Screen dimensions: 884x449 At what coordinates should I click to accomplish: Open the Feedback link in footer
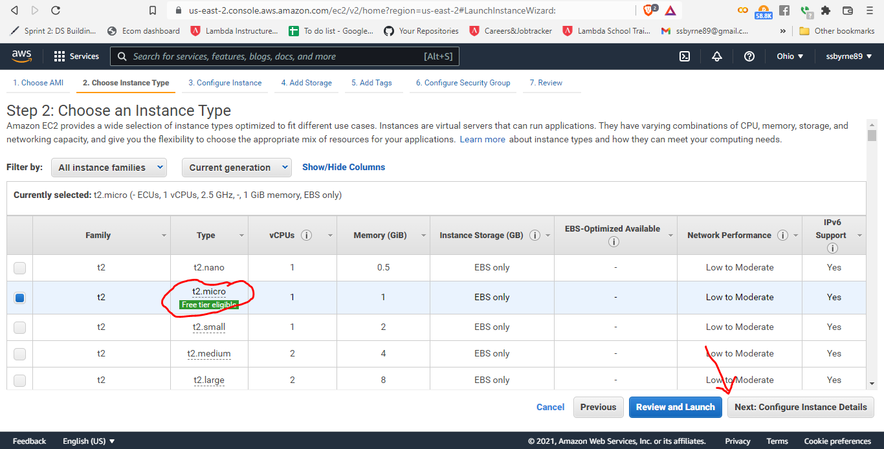click(x=29, y=441)
